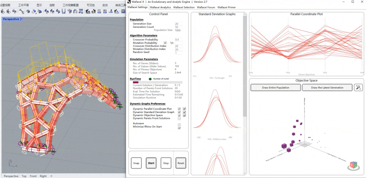Image resolution: width=367 pixels, height=178 pixels.
Task: Click the Random Seed input field
Action: coord(178,53)
